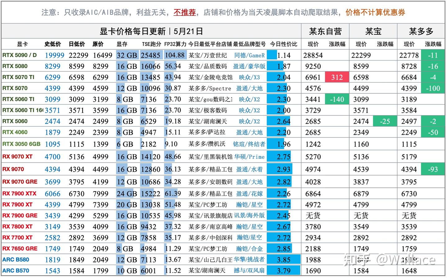
Task: Open the 映众/X3 brand model link
Action: (x=249, y=77)
